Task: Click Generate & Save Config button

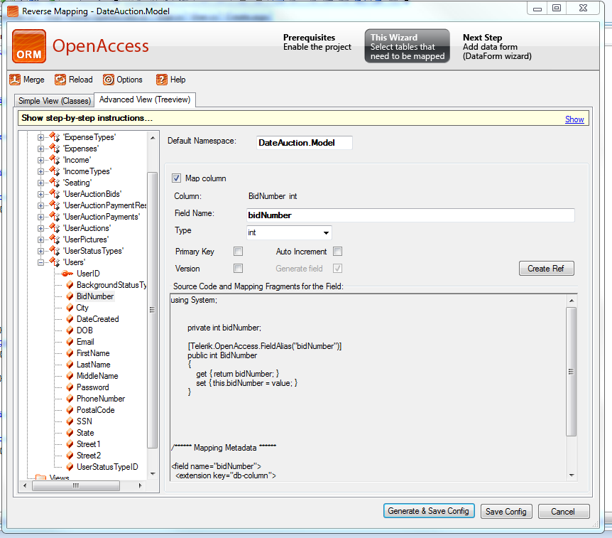Action: (x=429, y=511)
